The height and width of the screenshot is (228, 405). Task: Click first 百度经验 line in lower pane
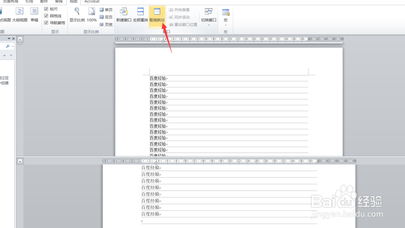coord(150,168)
